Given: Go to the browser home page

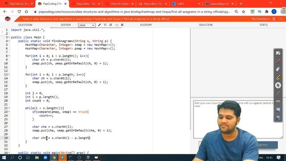Looking at the screenshot, I should pos(26,12).
